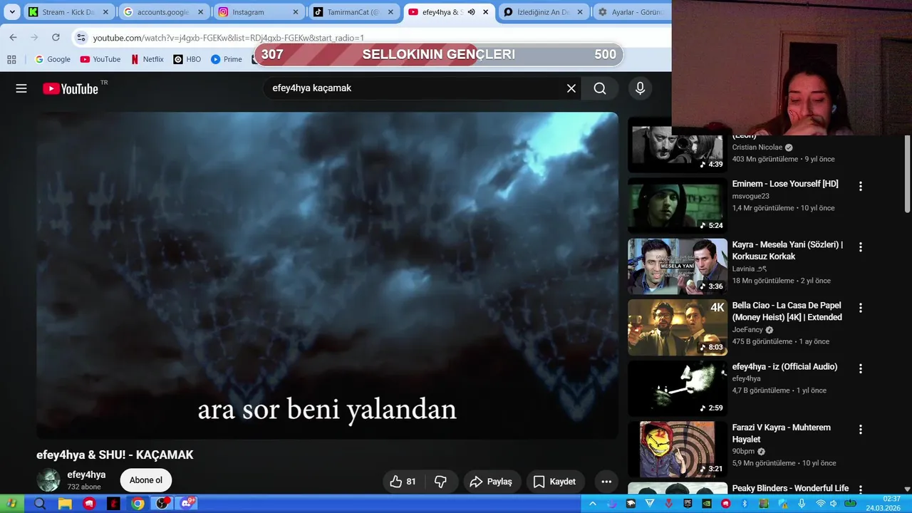
Task: Go back in browser history
Action: click(x=13, y=37)
